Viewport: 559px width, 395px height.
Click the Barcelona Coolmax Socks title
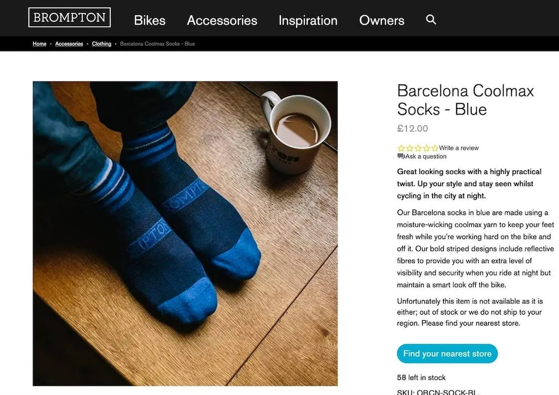[465, 99]
